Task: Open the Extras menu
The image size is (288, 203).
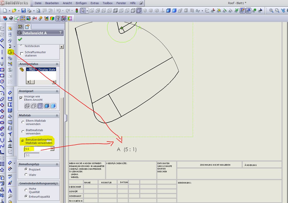Action: pyautogui.click(x=95, y=3)
